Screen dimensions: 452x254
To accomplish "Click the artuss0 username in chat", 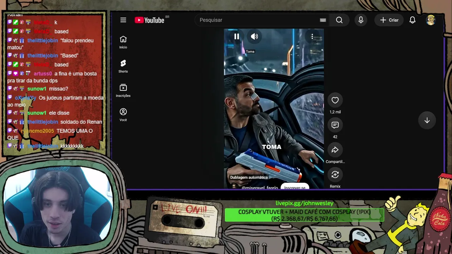I will (43, 74).
